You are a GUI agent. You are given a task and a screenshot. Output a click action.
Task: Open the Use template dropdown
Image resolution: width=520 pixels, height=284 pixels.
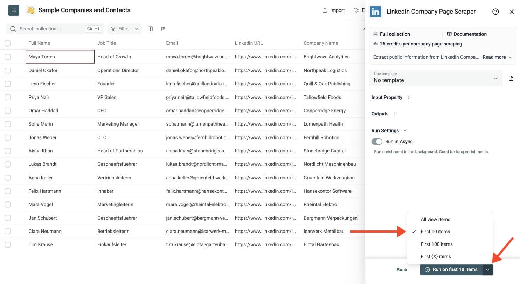coord(436,78)
